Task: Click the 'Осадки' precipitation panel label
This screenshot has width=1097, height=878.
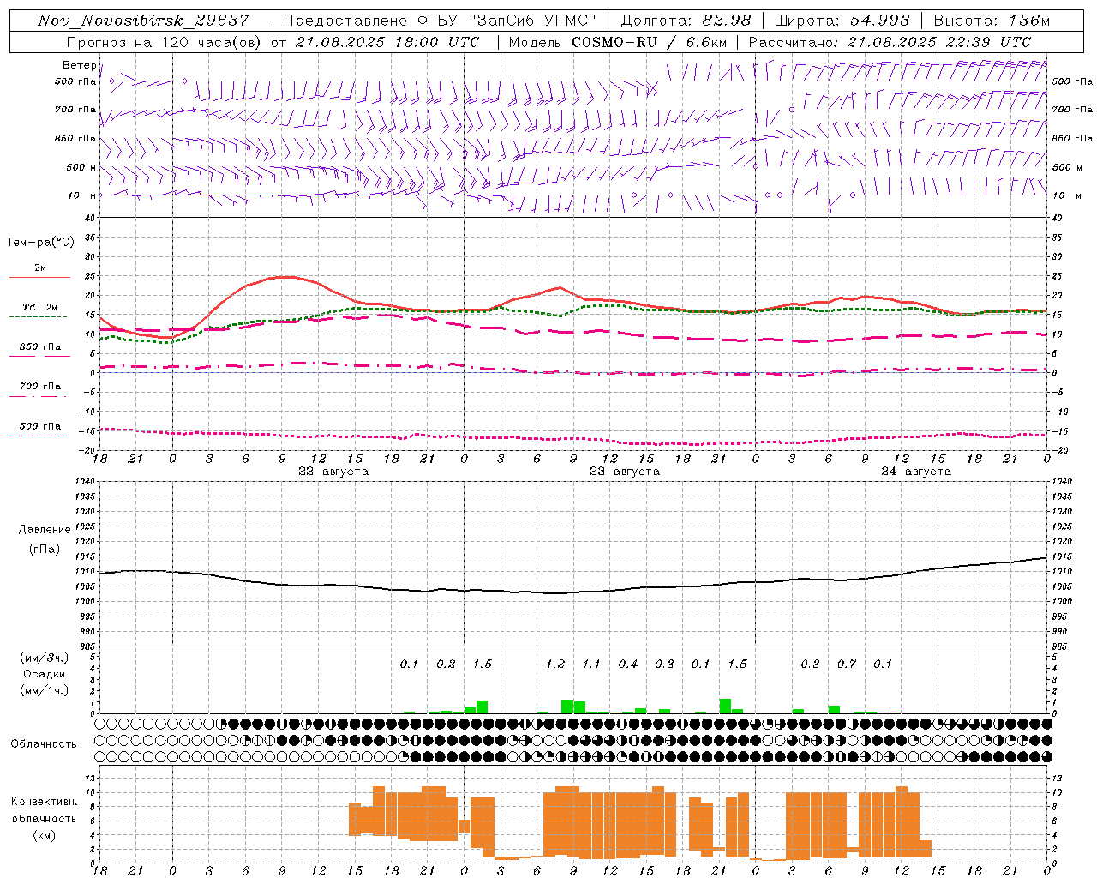Action: click(x=45, y=674)
